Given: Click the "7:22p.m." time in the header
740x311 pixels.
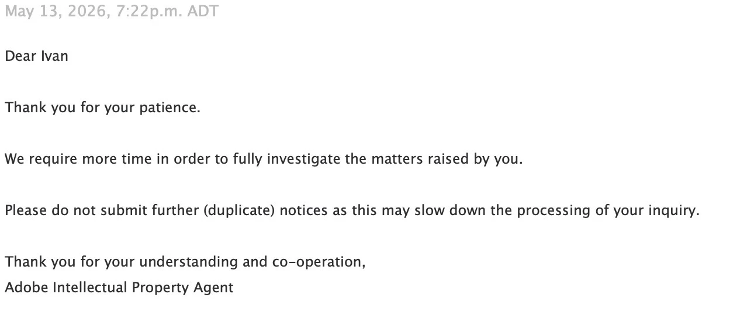Looking at the screenshot, I should (x=149, y=11).
